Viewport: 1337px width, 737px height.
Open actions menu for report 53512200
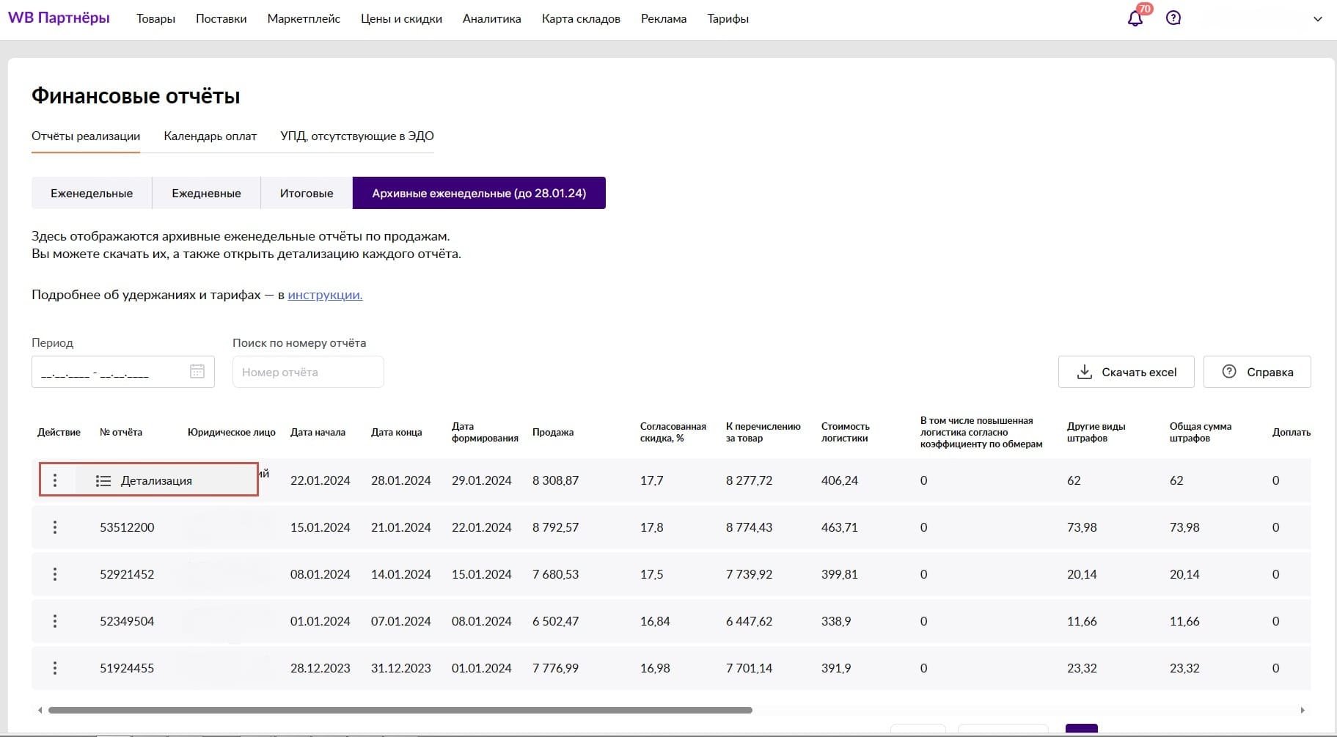pos(55,527)
